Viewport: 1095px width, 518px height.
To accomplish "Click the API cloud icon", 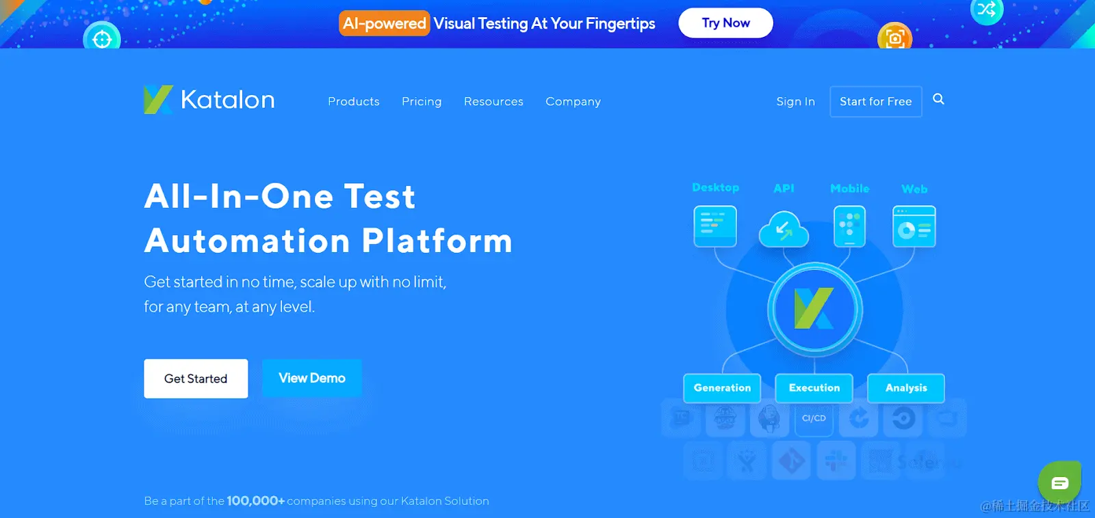I will pos(784,230).
